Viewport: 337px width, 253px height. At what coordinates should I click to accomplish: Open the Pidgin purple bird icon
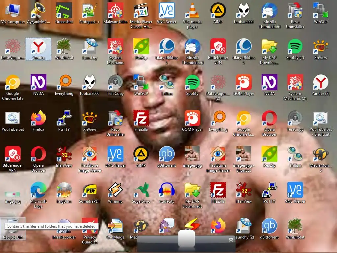tap(167, 226)
